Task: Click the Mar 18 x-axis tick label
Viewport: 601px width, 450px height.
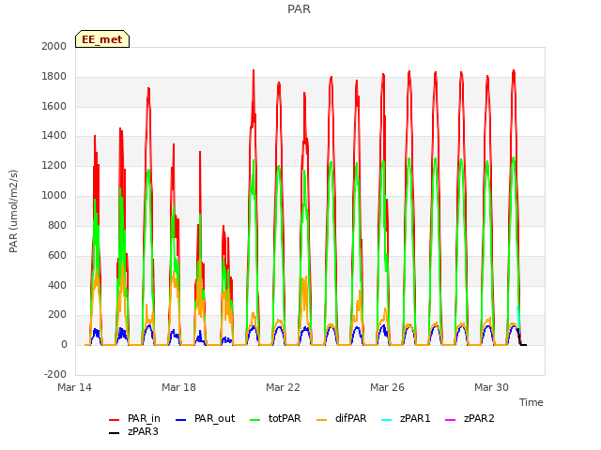Action: coord(178,387)
